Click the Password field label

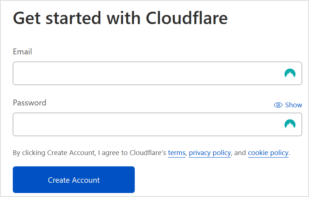point(30,103)
